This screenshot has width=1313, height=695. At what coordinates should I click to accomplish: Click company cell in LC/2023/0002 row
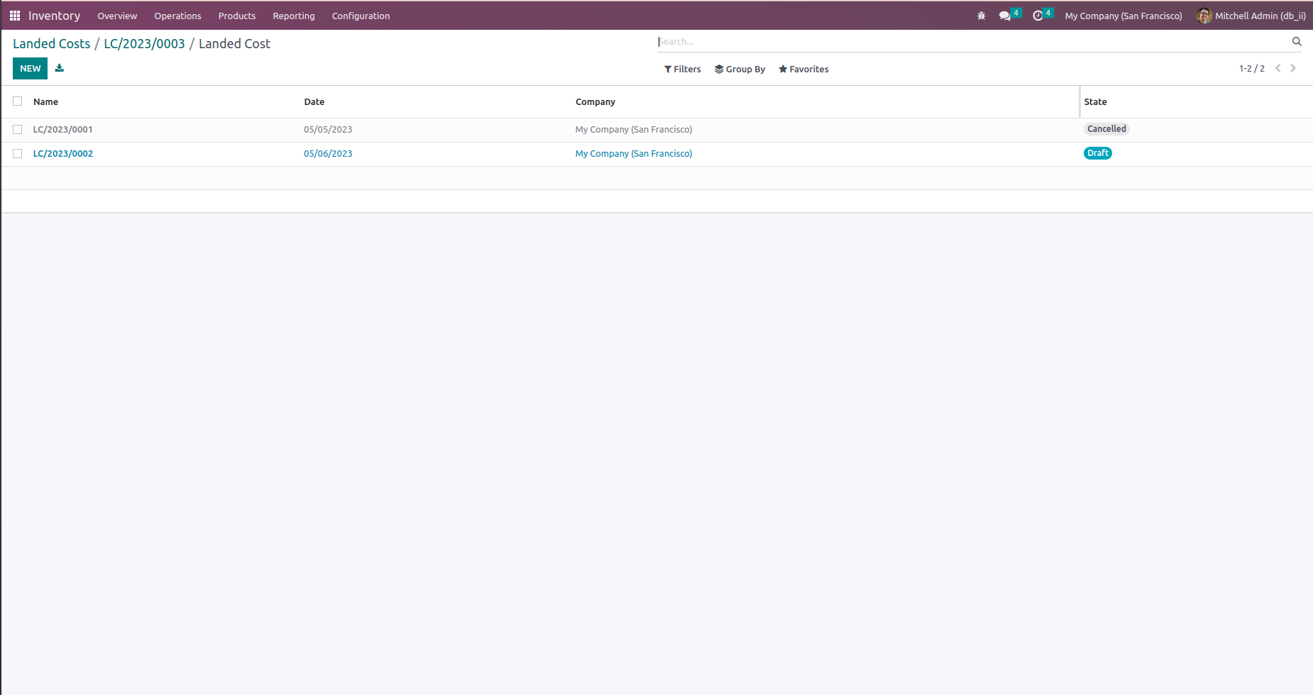[x=634, y=154]
